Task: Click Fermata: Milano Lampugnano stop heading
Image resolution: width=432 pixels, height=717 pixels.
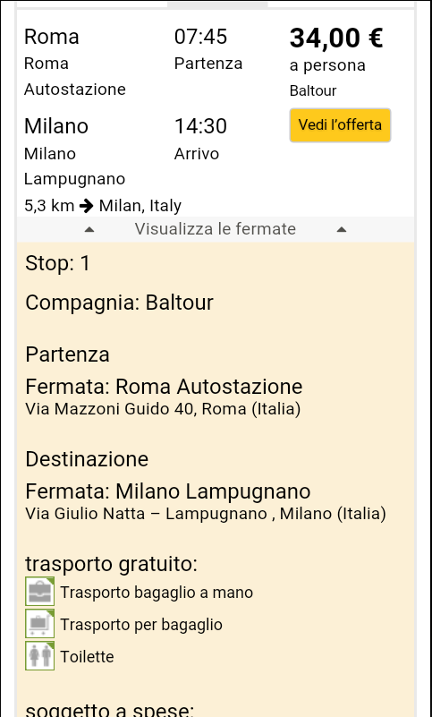Action: (168, 491)
